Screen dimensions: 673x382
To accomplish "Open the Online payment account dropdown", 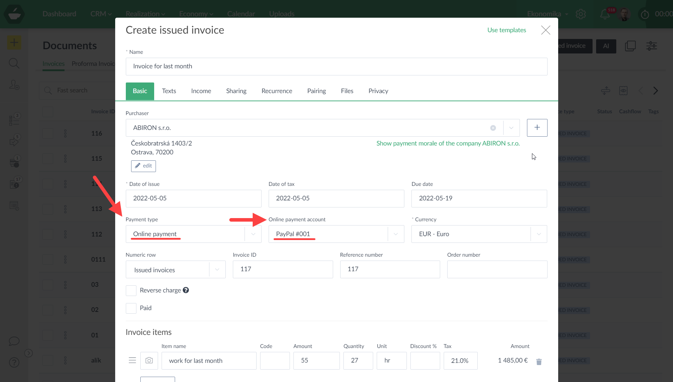I will tap(396, 234).
